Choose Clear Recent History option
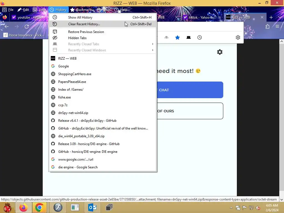 point(103,24)
